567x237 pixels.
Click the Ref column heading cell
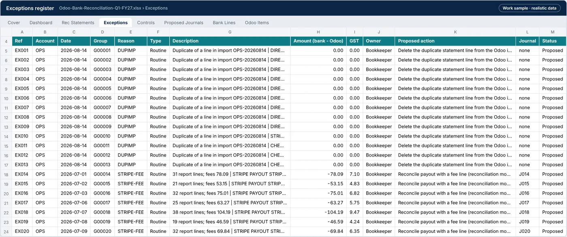(22, 41)
